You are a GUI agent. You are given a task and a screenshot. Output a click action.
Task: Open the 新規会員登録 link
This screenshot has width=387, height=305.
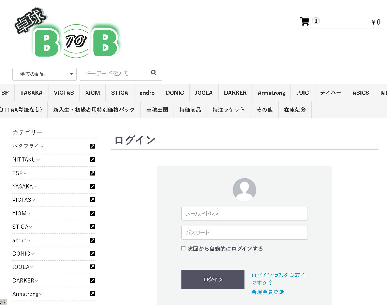(268, 292)
